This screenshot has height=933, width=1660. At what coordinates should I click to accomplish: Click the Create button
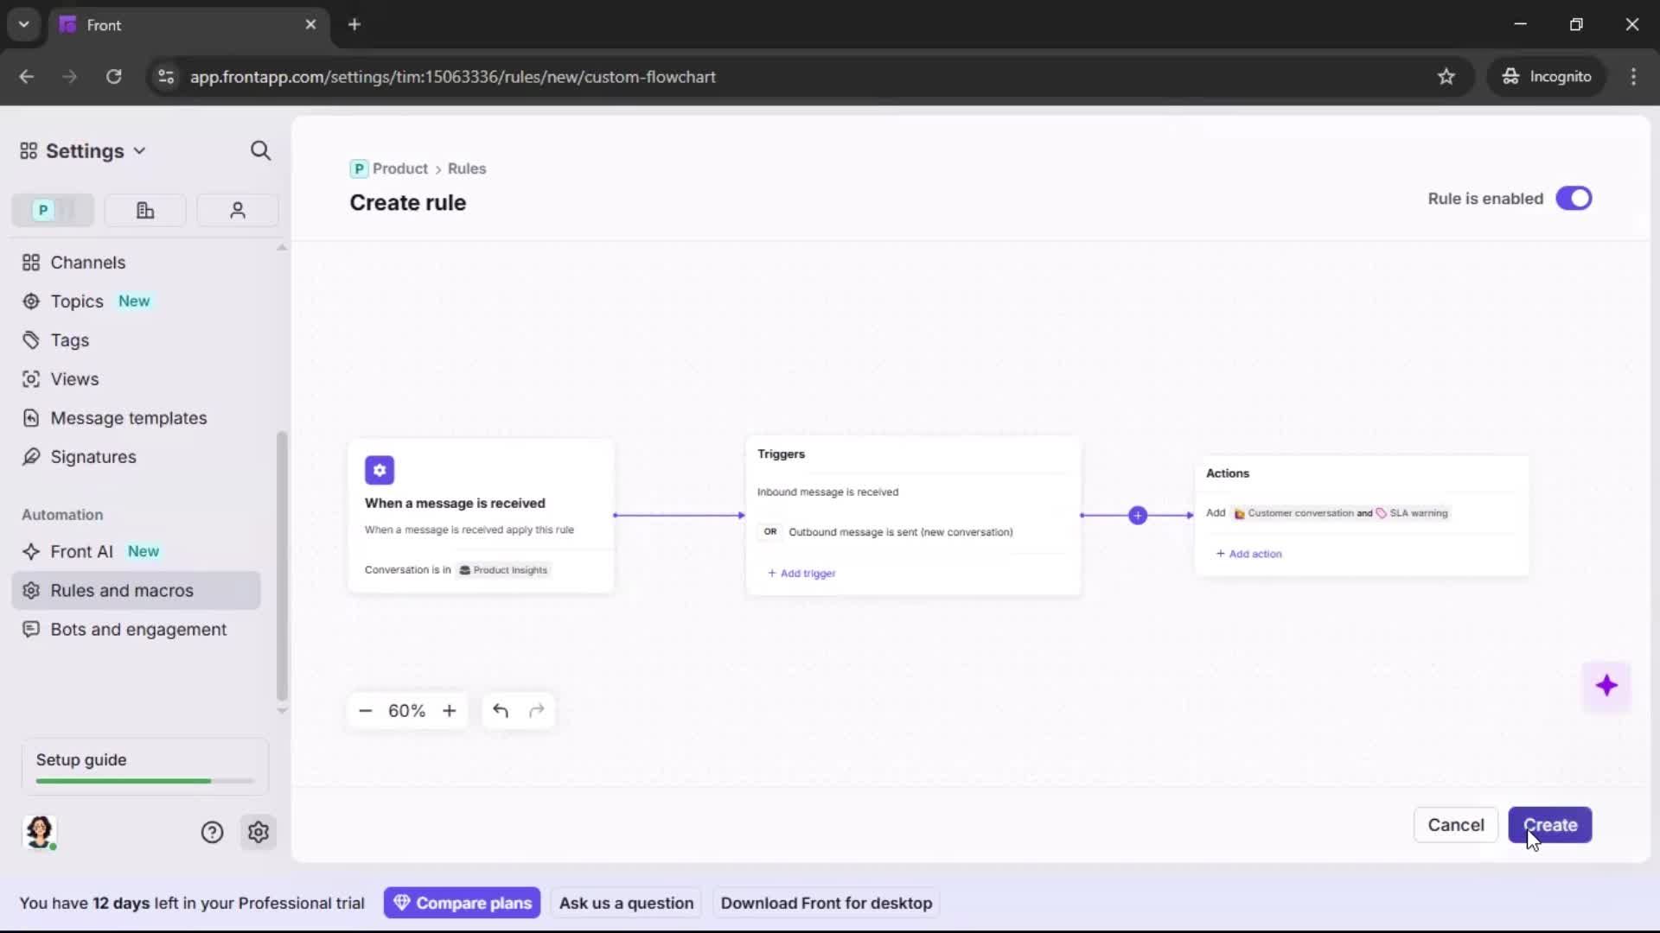point(1549,825)
